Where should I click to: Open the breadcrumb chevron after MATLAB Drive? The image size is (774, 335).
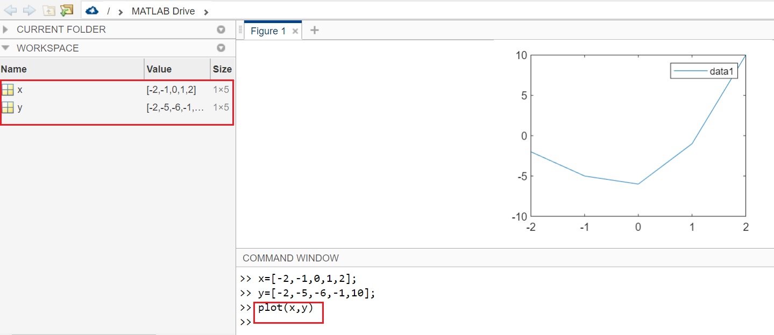pos(206,10)
